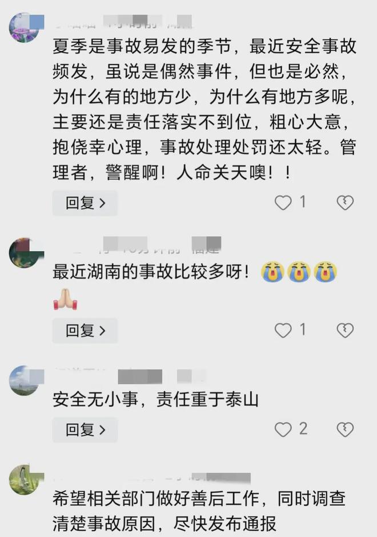The image size is (377, 537).
Task: Like the comment about summer safety accidents
Action: tap(283, 203)
